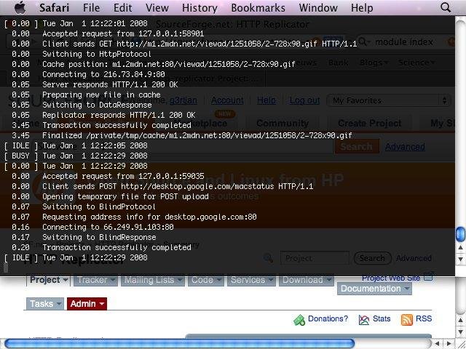466x349 pixels.
Task: Click 'Switching to DataResponse' log line
Action: click(97, 105)
